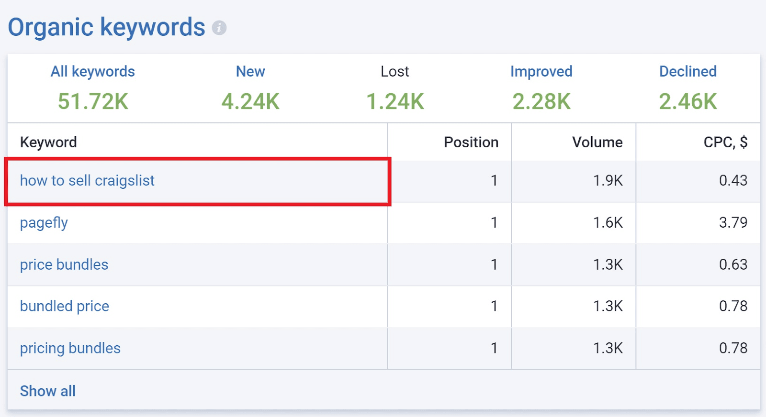Click the 4.24K new keywords count

click(x=250, y=101)
